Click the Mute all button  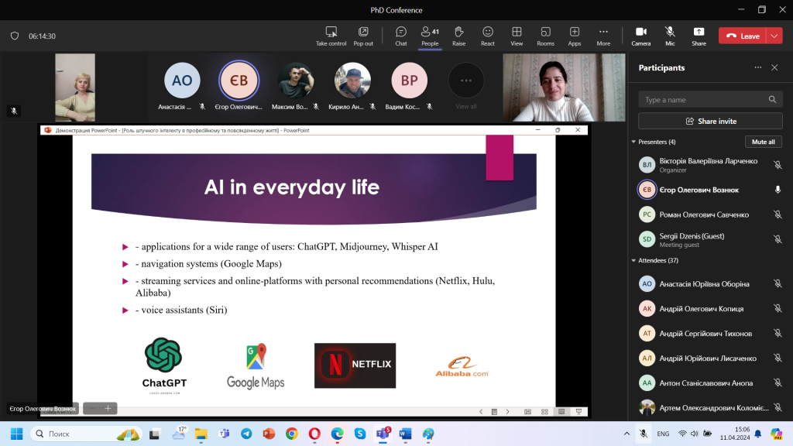(x=764, y=142)
